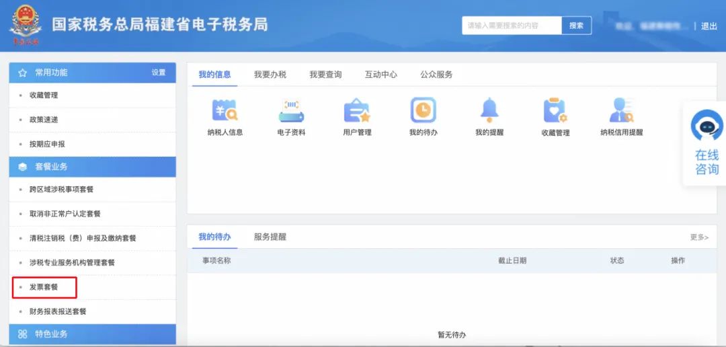Collapse the 套餐业务 section header

point(93,167)
